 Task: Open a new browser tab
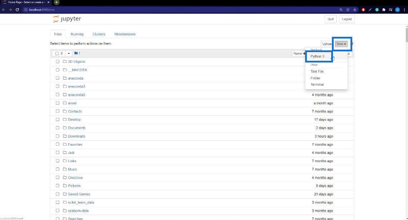click(x=56, y=2)
